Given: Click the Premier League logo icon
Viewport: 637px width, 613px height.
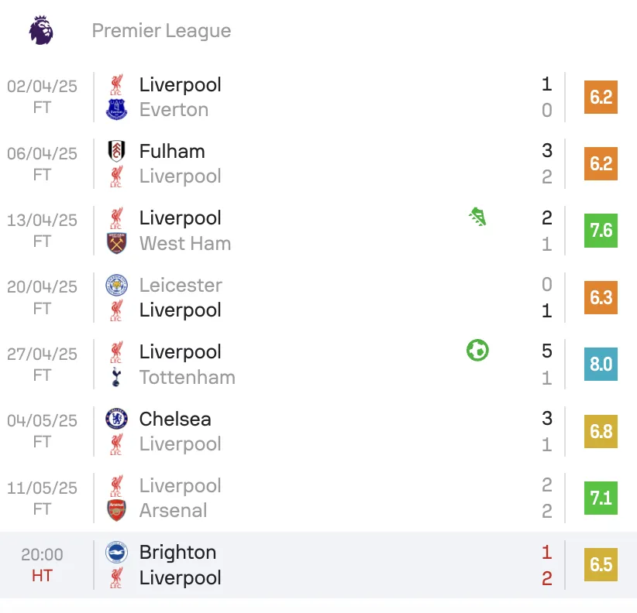Looking at the screenshot, I should point(41,30).
